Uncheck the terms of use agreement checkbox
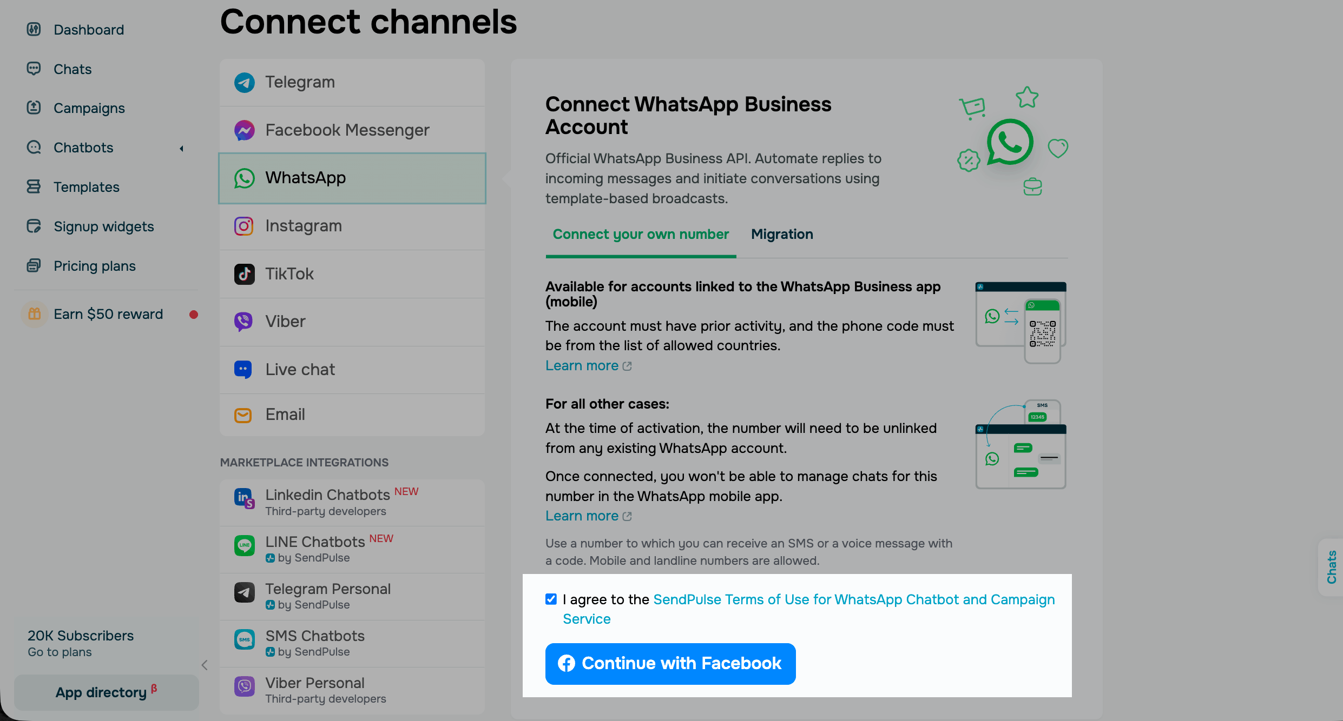 coord(551,599)
